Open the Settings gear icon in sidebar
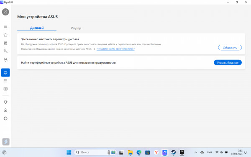 click(5, 118)
